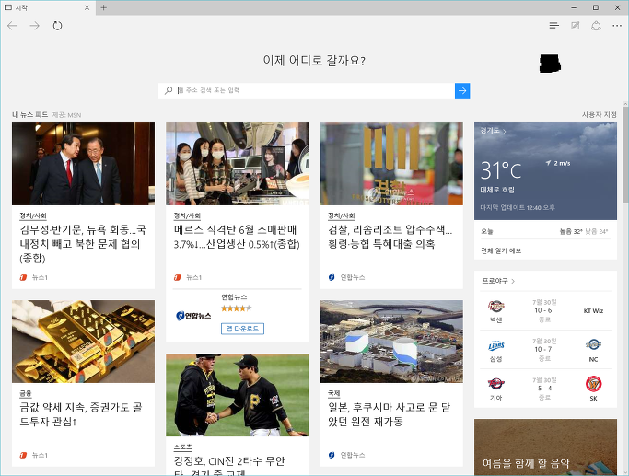
Task: Open the 10 - 7 game score
Action: click(543, 349)
